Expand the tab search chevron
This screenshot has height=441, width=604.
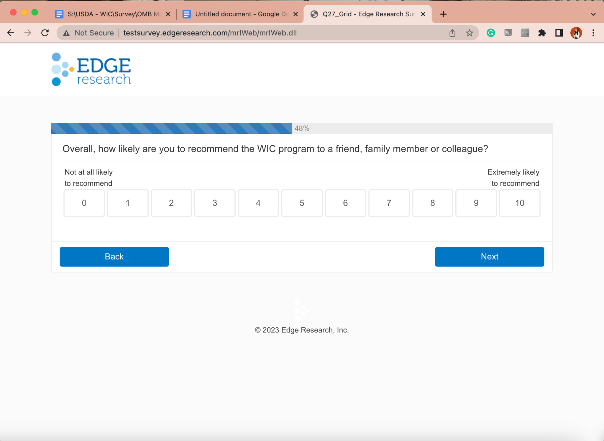(593, 14)
